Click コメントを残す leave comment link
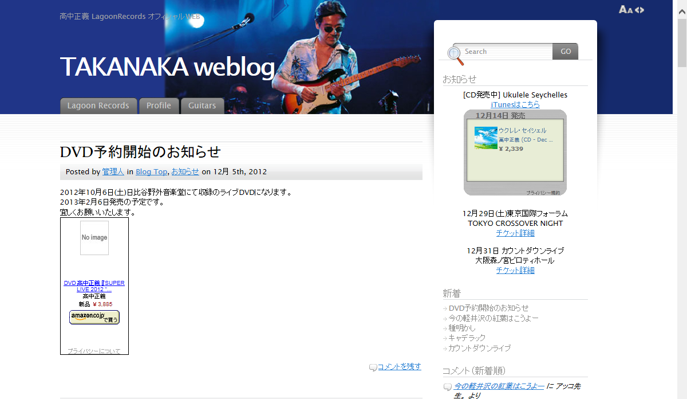Viewport: 687px width, 399px height. pos(400,367)
